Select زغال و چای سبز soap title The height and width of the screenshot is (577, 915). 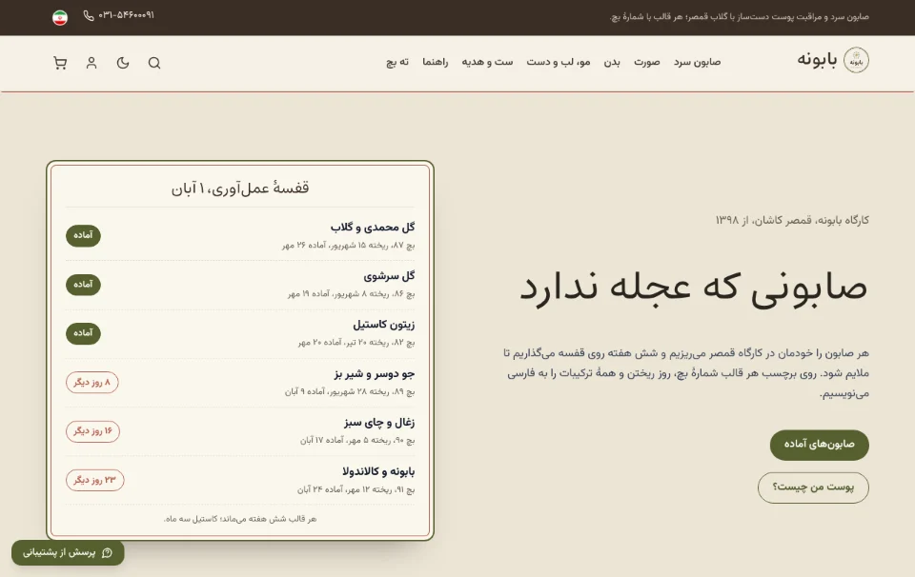[379, 423]
